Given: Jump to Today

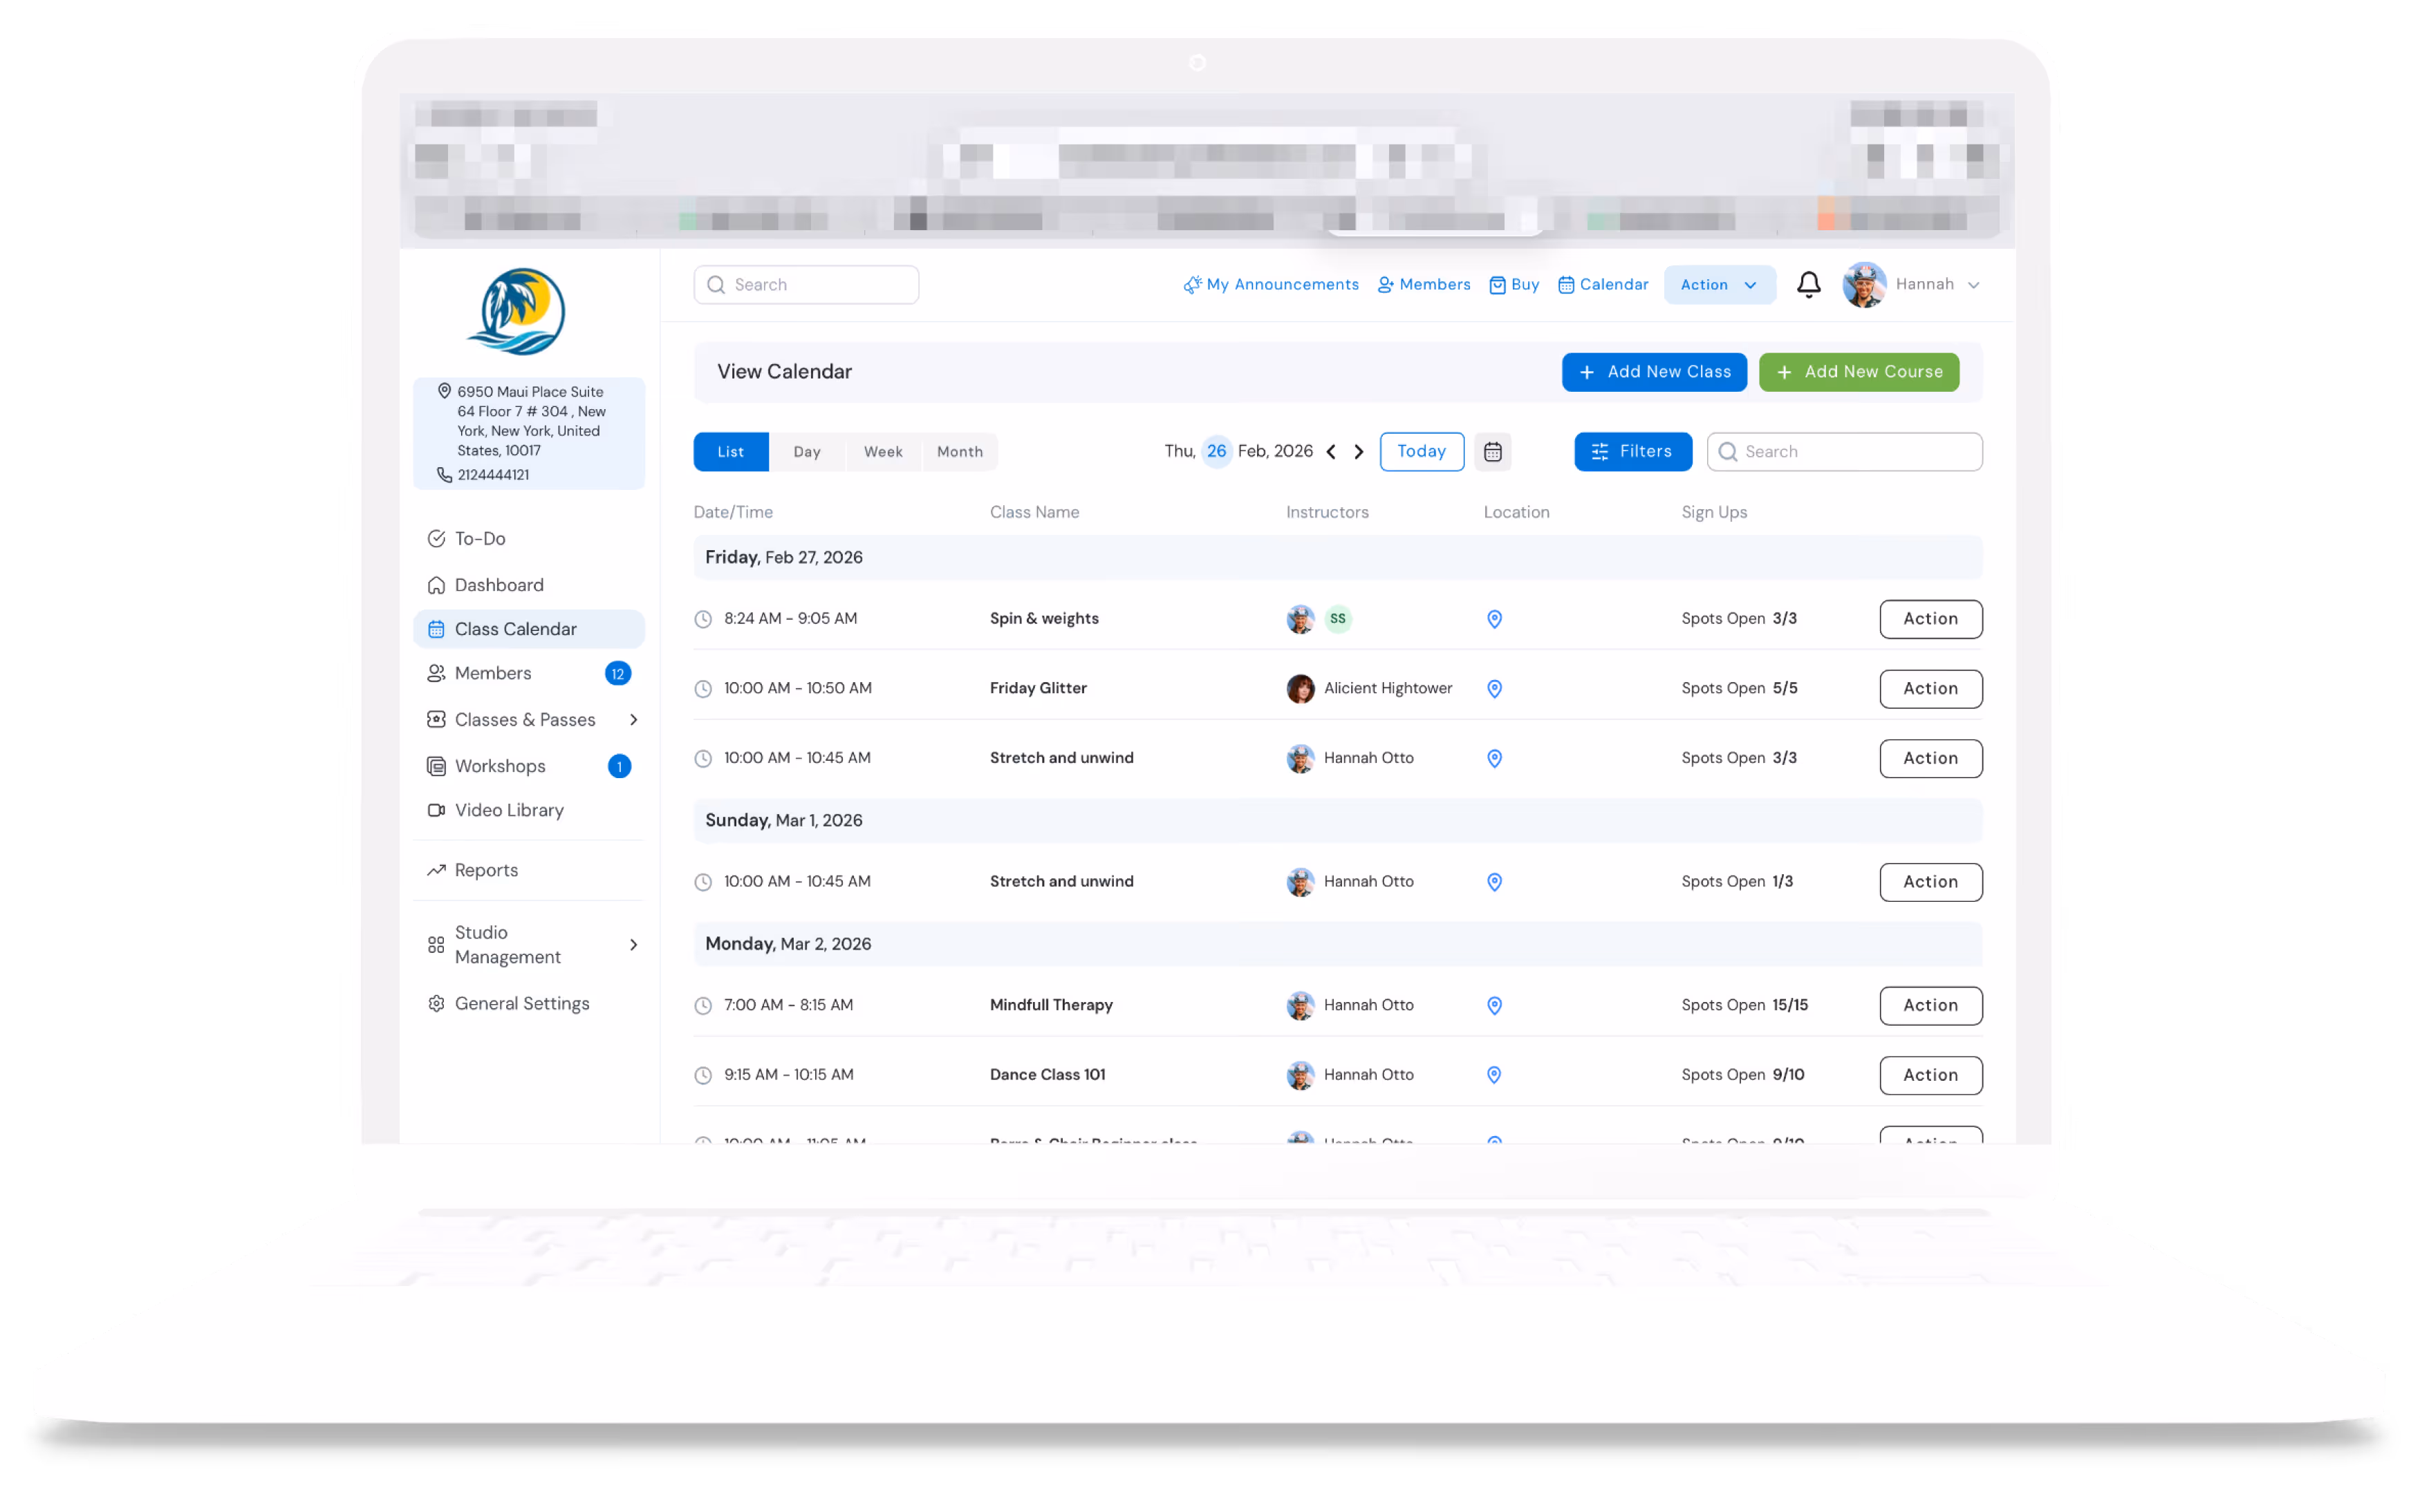Looking at the screenshot, I should (x=1421, y=452).
